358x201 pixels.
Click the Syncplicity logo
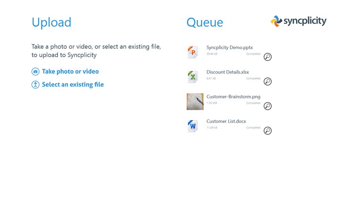coord(299,21)
